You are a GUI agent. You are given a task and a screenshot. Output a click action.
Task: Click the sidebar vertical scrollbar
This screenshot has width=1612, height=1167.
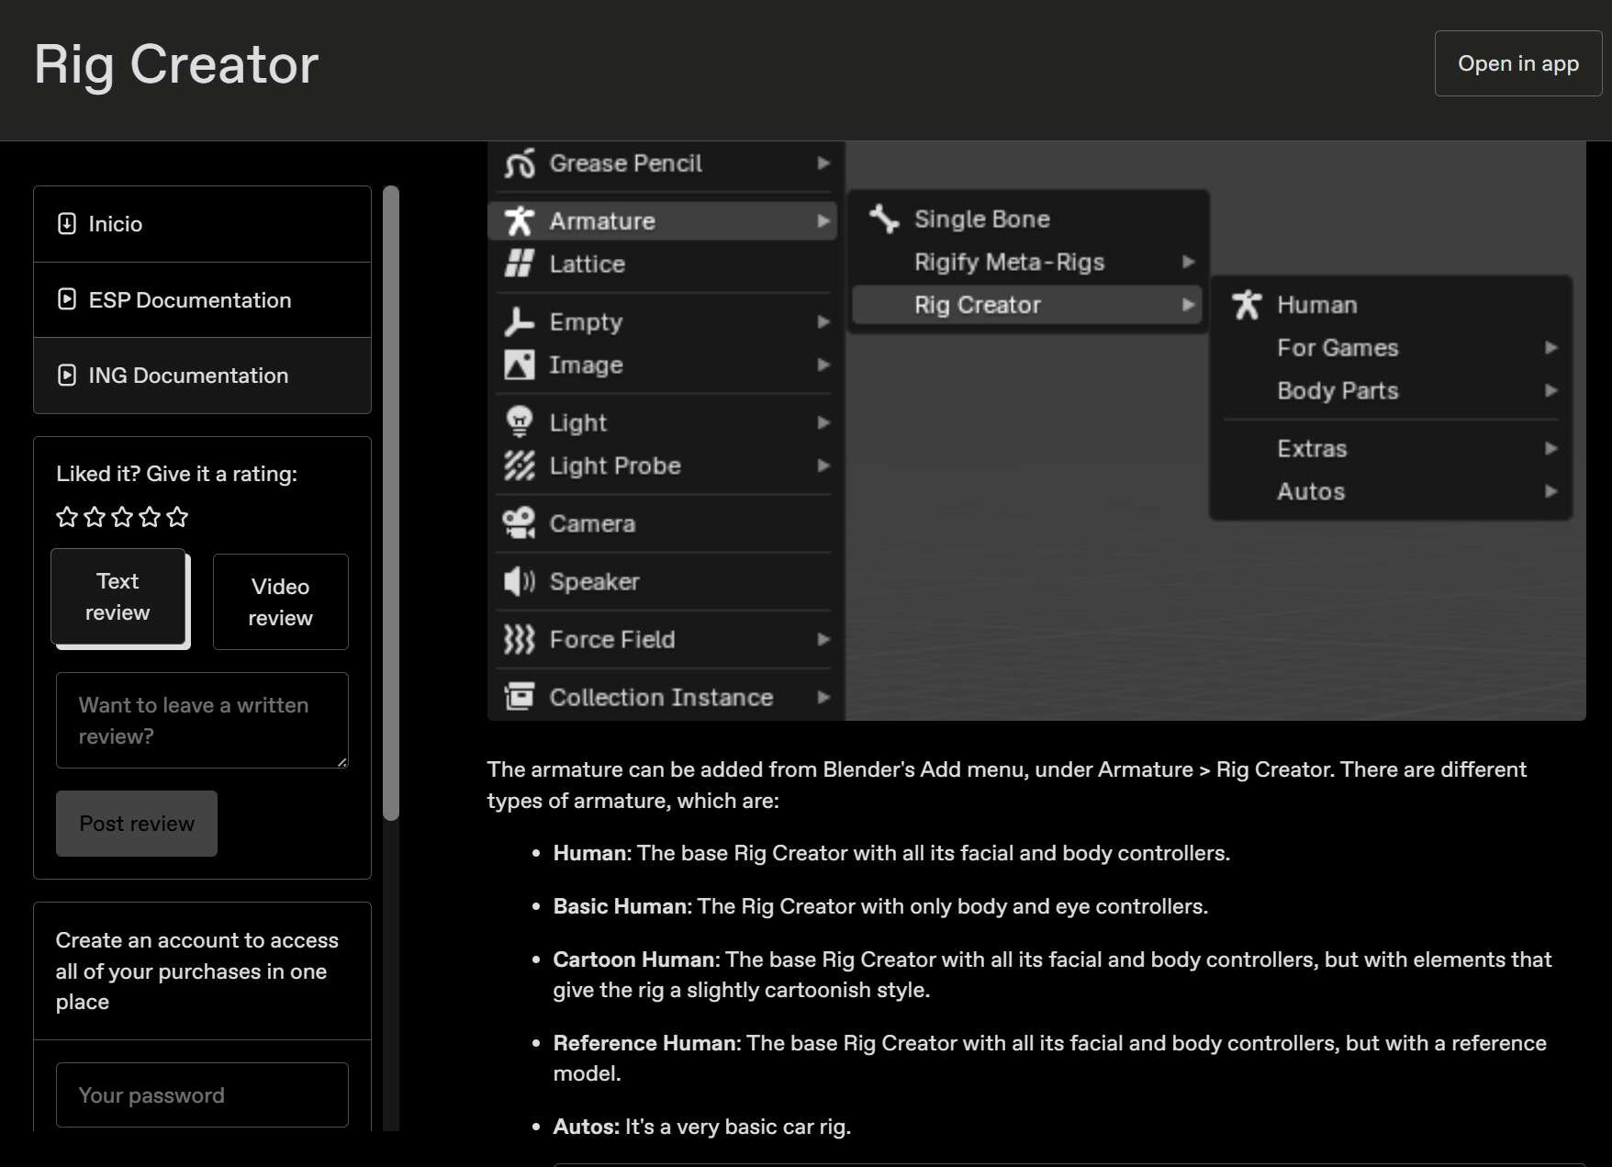391,502
